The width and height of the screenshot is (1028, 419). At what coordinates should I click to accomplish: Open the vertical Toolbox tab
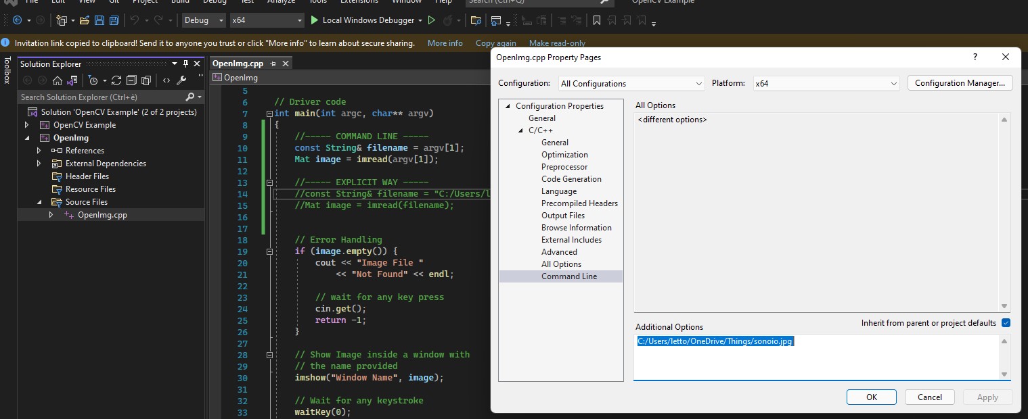[7, 70]
